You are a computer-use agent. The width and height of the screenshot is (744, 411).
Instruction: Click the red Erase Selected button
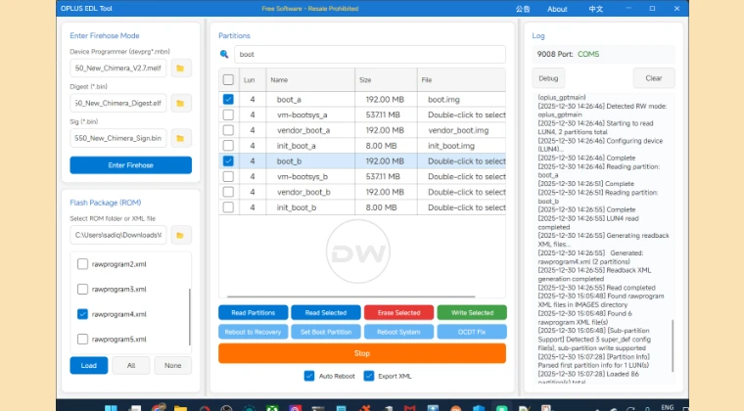[x=399, y=312]
